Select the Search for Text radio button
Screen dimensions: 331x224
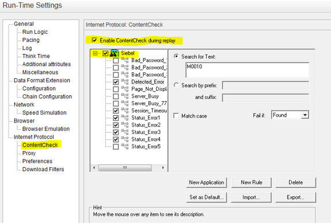click(x=176, y=56)
